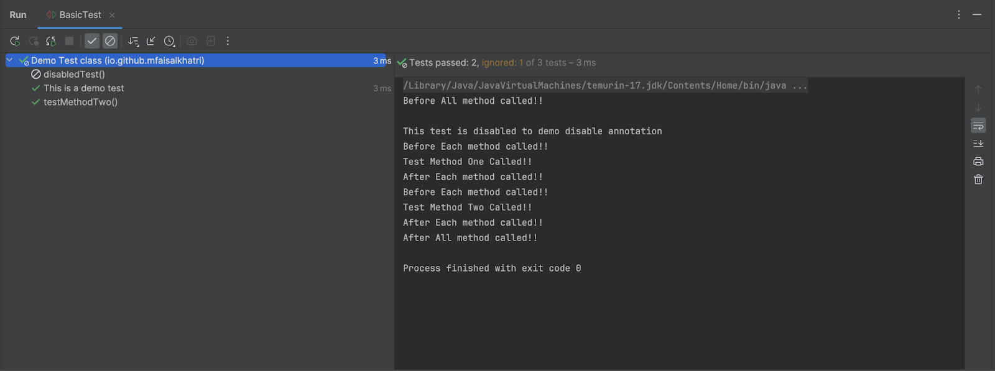Disable soft-wrap in the console

pos(978,125)
